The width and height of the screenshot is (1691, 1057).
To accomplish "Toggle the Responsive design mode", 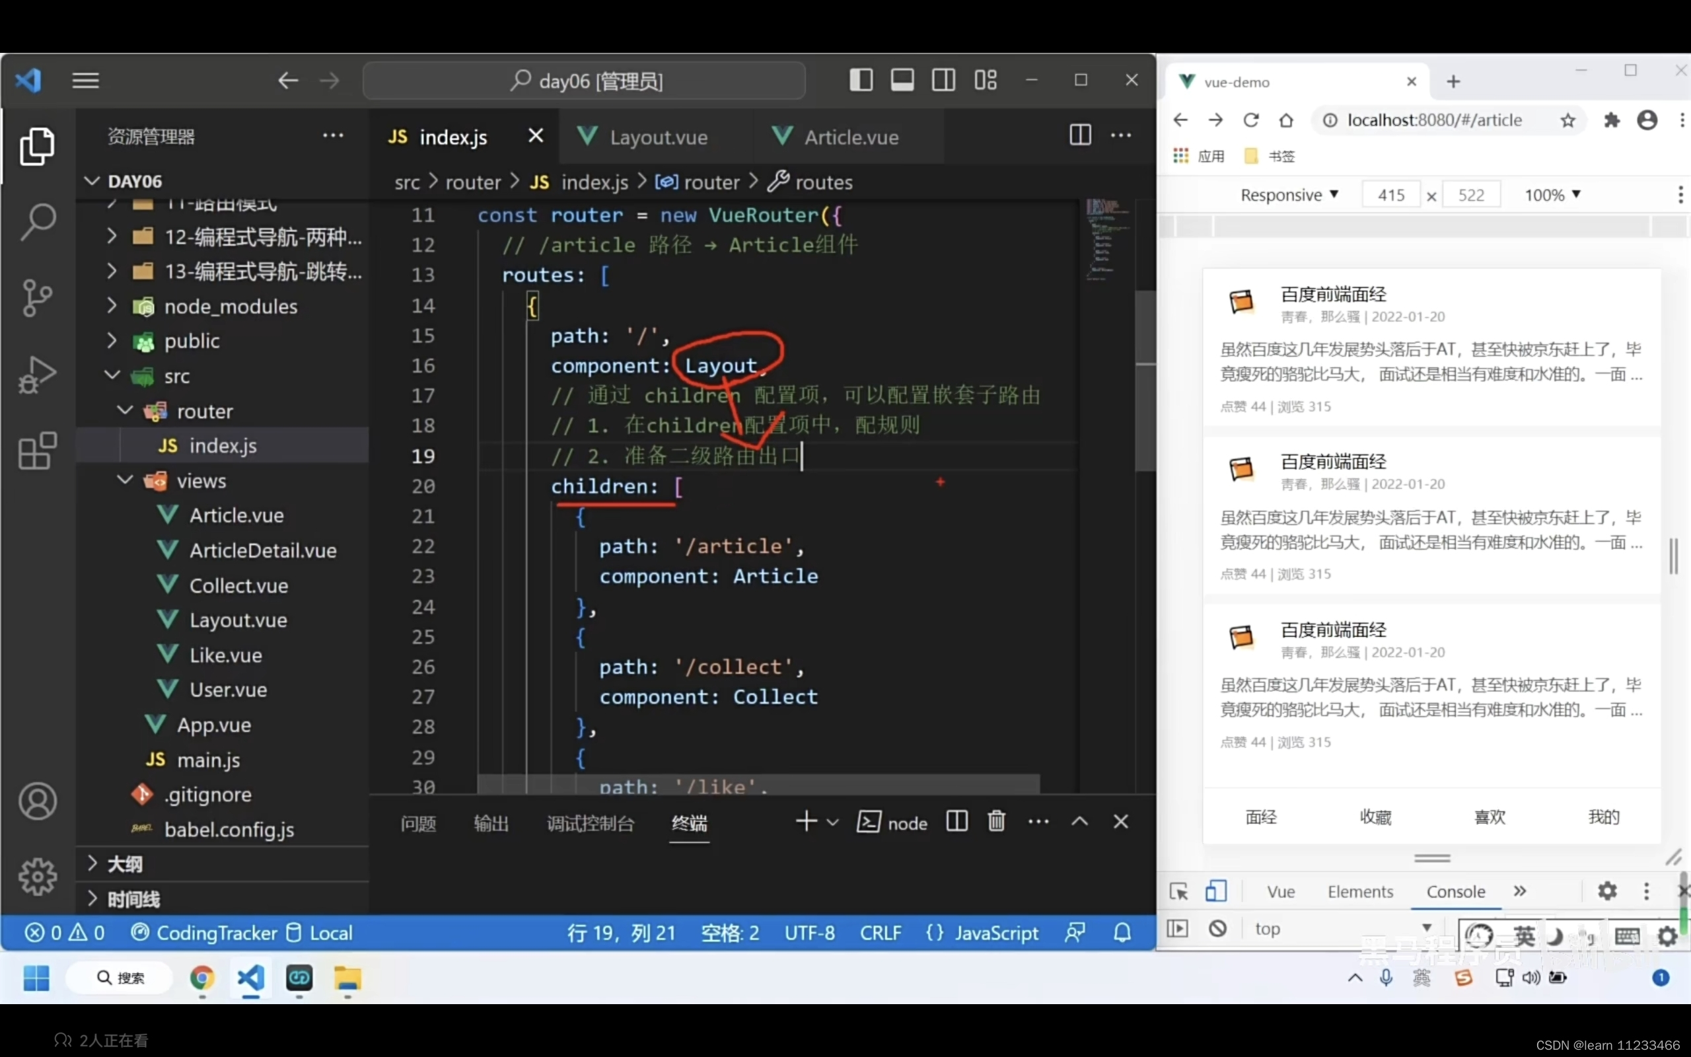I will coord(1214,890).
